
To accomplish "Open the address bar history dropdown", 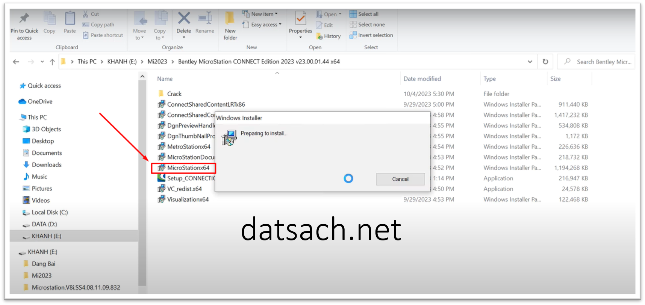I will click(x=530, y=62).
